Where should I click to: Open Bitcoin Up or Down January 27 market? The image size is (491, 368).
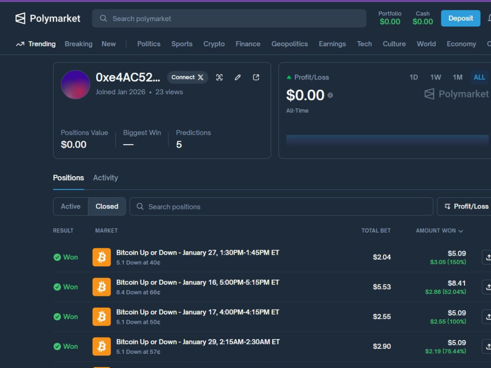click(197, 253)
